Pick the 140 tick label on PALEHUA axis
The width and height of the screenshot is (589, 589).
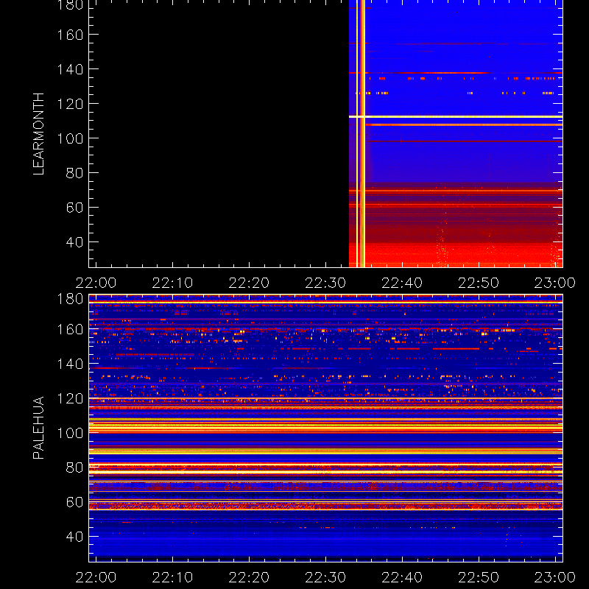point(70,364)
